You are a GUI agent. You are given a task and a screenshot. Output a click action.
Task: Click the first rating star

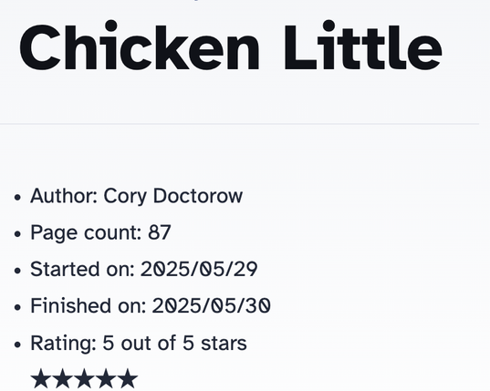pos(41,378)
